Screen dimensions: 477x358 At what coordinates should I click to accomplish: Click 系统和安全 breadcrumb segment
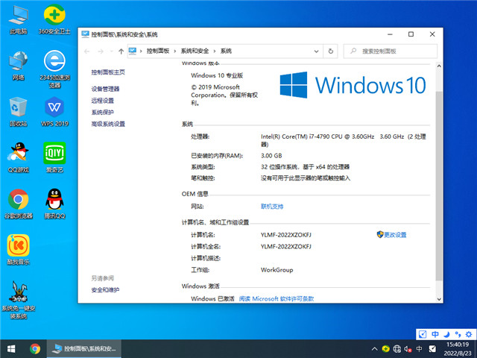195,51
